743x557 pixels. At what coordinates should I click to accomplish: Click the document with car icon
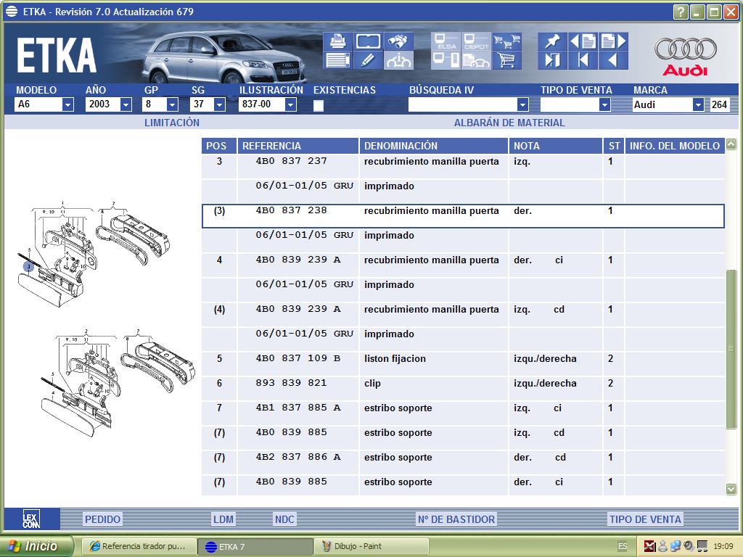pyautogui.click(x=476, y=61)
